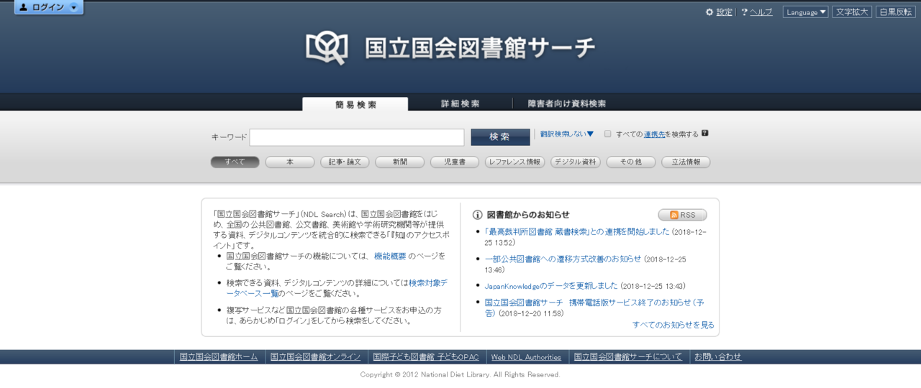Select the 記事・論文 filter

tap(345, 162)
